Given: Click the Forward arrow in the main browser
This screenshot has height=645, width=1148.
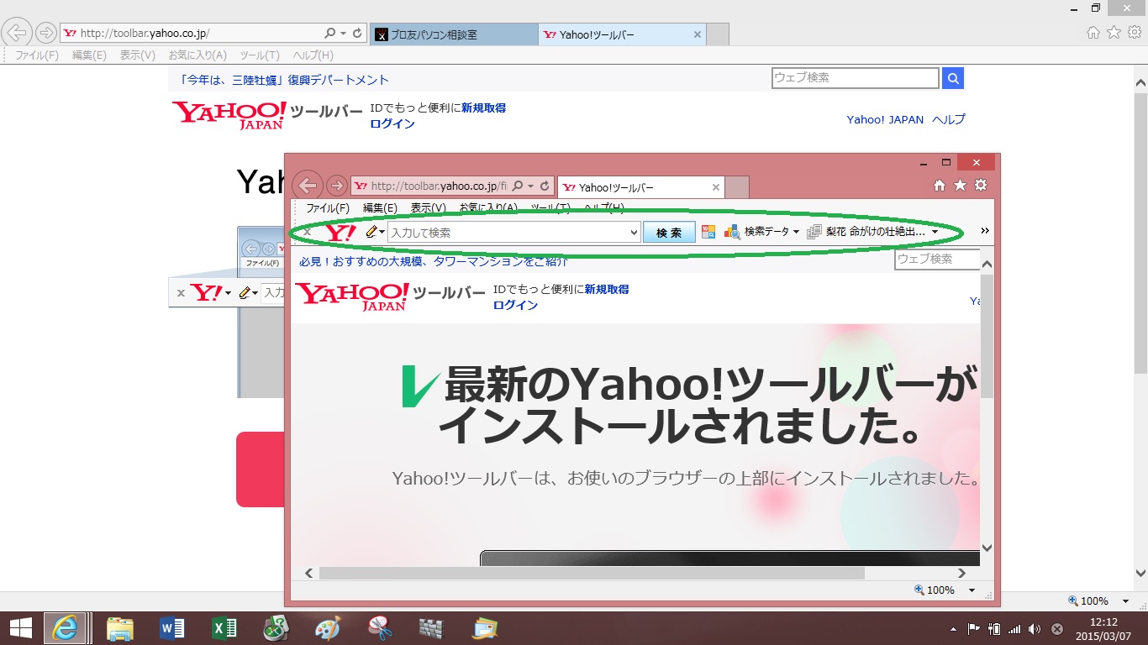Looking at the screenshot, I should click(x=45, y=34).
